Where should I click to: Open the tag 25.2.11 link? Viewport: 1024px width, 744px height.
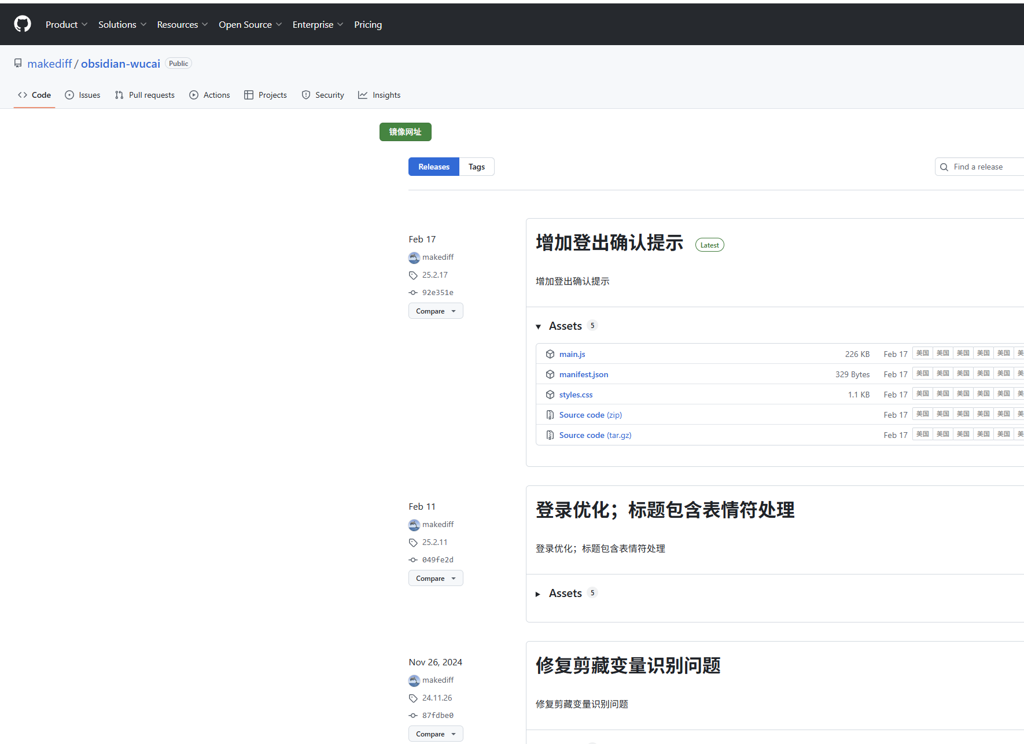[435, 542]
